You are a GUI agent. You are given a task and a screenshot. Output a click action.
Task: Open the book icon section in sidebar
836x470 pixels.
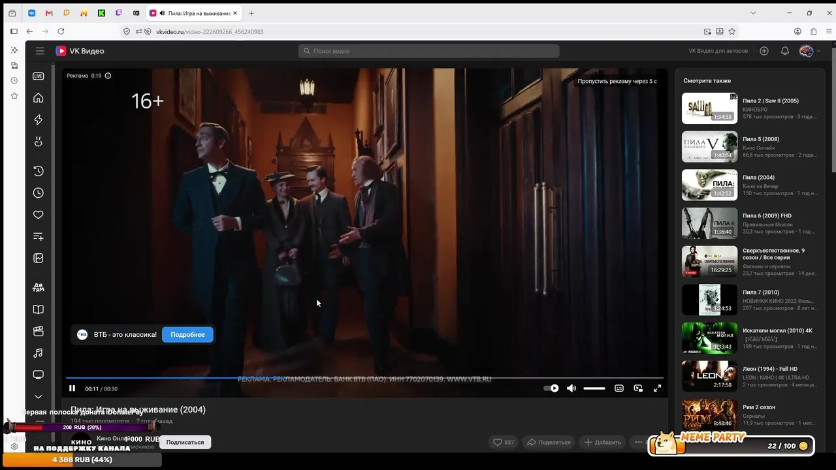pyautogui.click(x=39, y=309)
